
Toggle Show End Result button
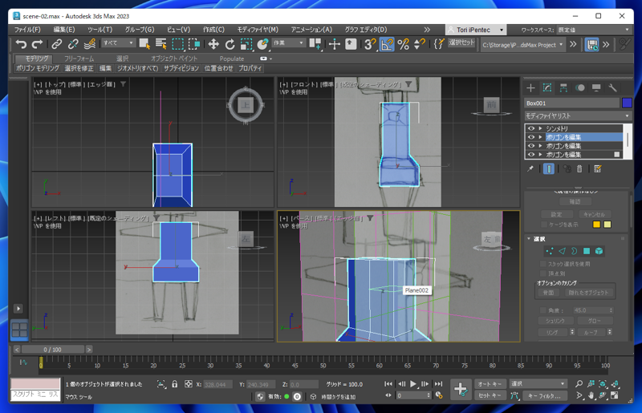click(x=549, y=168)
